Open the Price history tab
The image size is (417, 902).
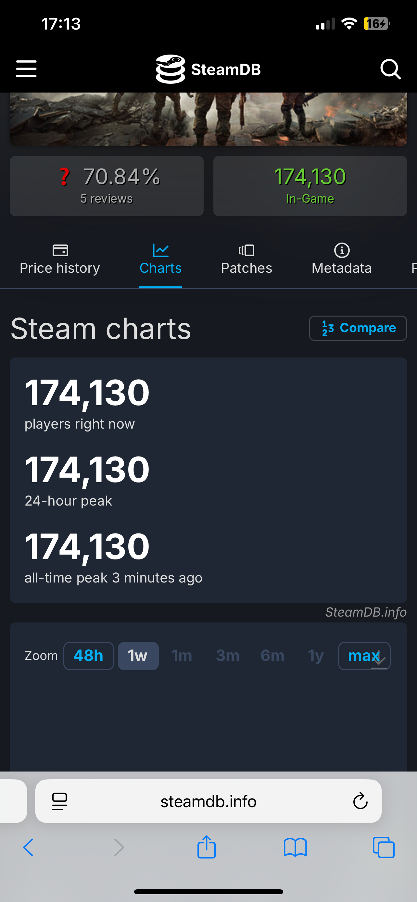tap(60, 260)
